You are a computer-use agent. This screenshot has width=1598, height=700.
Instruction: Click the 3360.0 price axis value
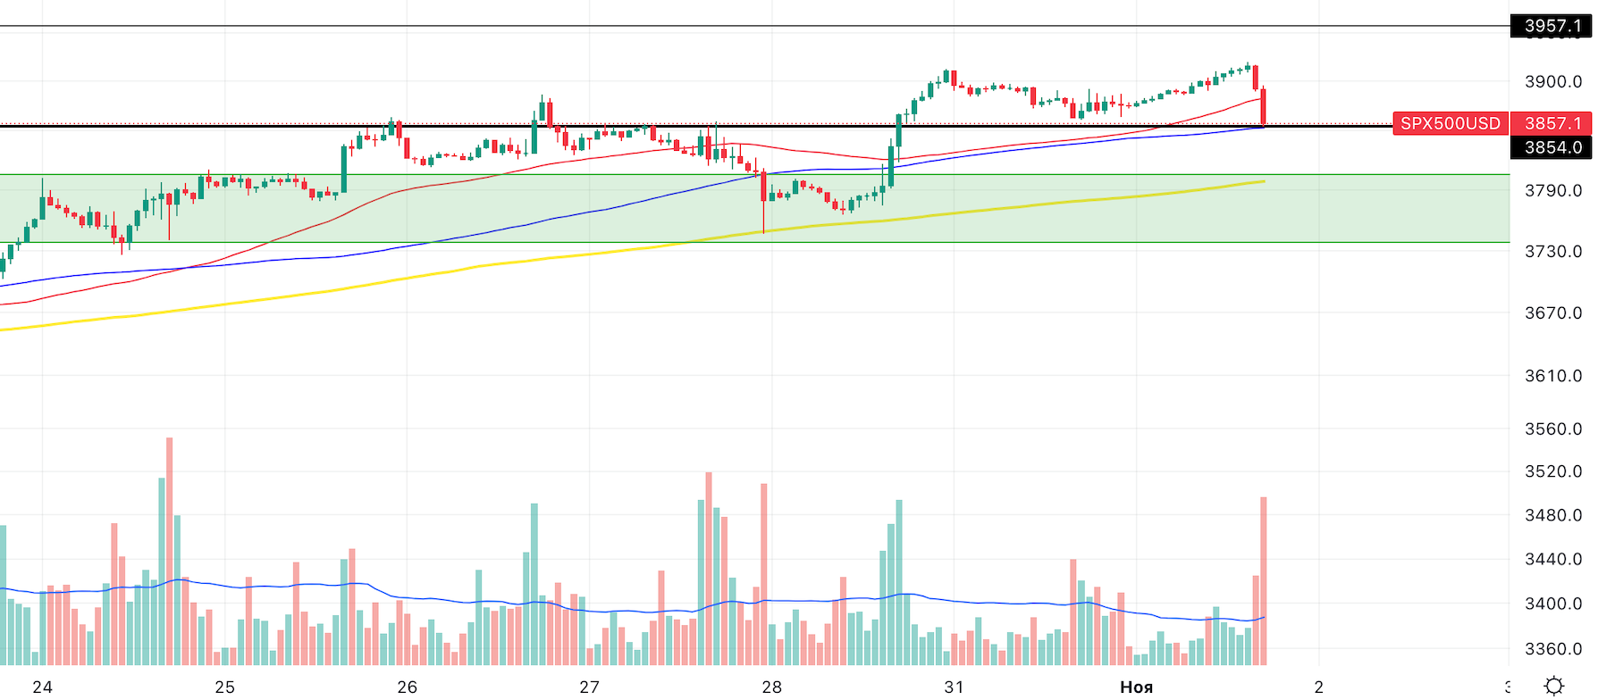point(1553,648)
